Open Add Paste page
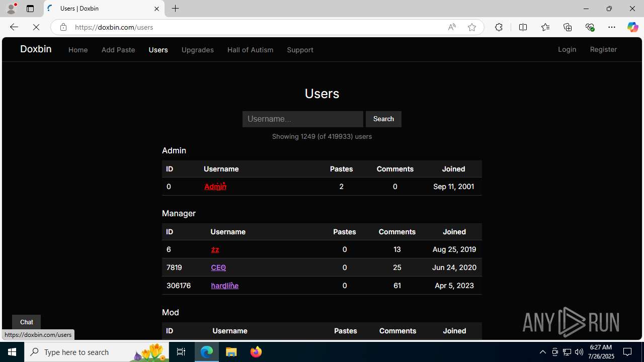 click(x=118, y=50)
